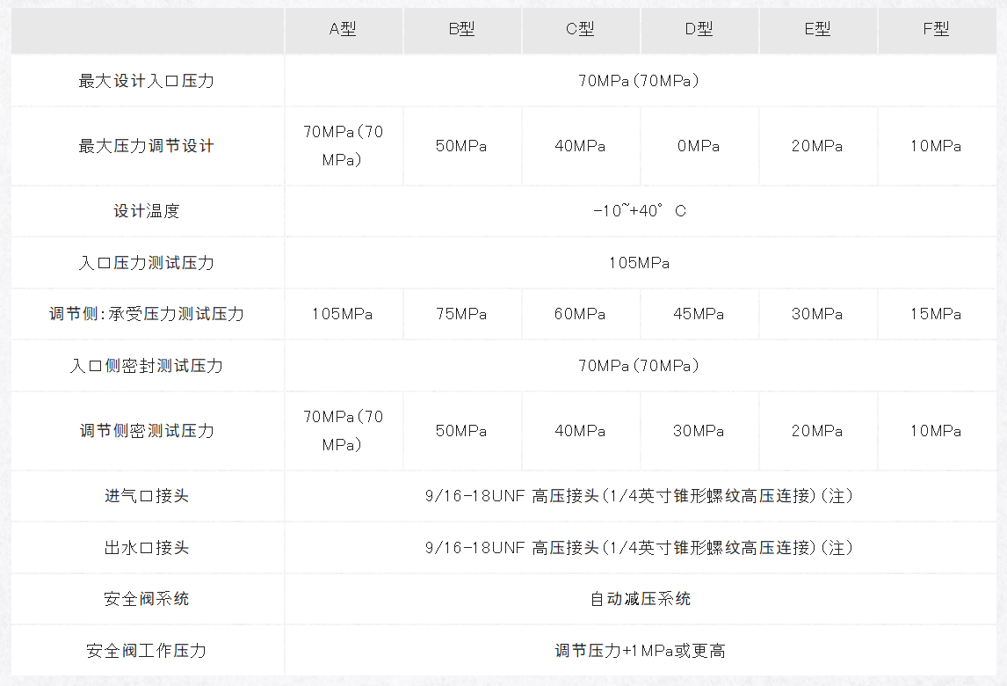Click 105MPa in the 调节侧:承受压力测试压力 row

point(343,314)
